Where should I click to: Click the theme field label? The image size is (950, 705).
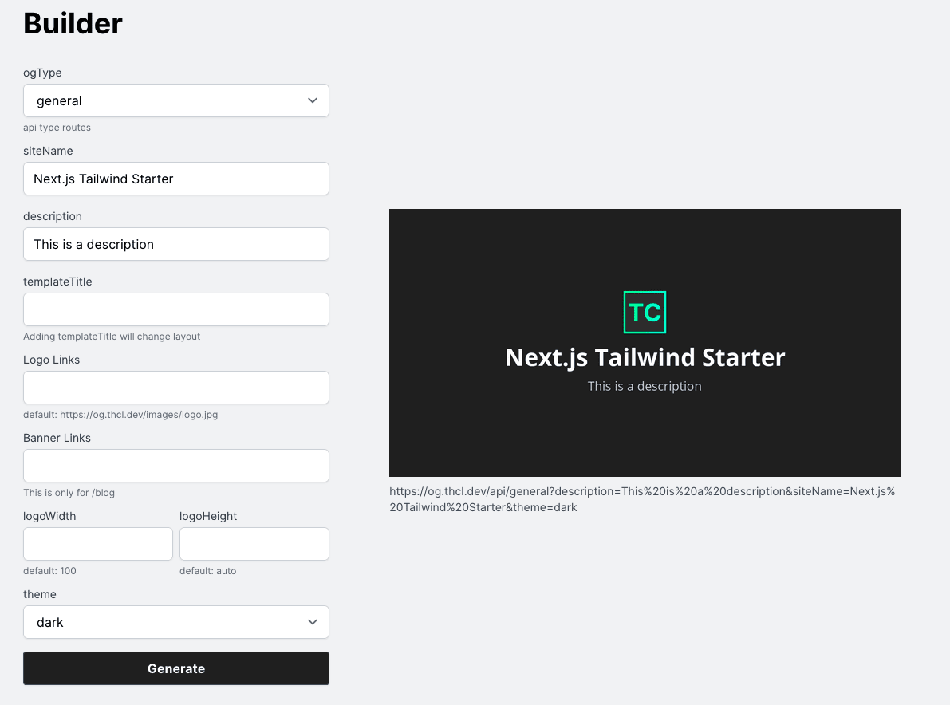pos(40,594)
